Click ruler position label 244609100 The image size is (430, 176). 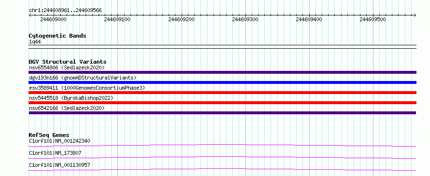pyautogui.click(x=117, y=19)
